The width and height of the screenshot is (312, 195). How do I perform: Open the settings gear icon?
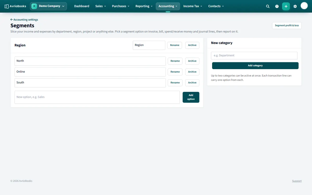295,6
